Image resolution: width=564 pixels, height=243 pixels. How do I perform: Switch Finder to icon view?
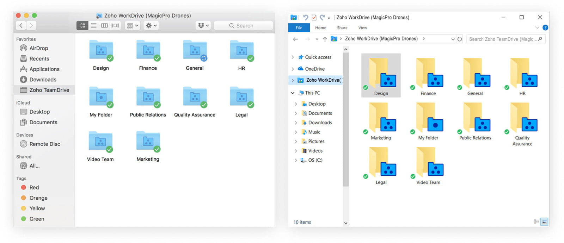point(82,25)
